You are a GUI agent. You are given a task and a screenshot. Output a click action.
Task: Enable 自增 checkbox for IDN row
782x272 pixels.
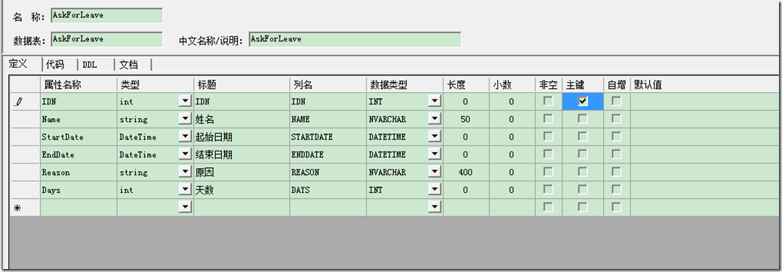617,101
